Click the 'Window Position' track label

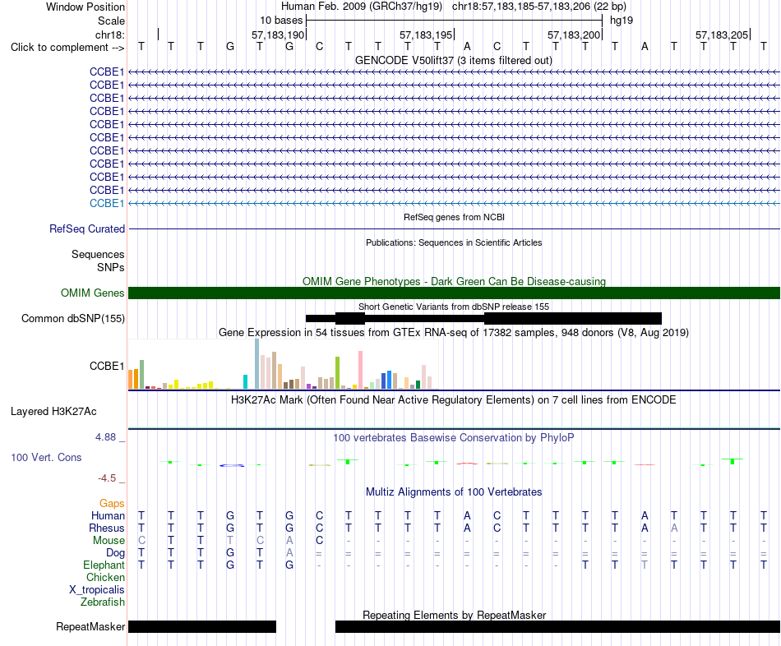coord(85,7)
